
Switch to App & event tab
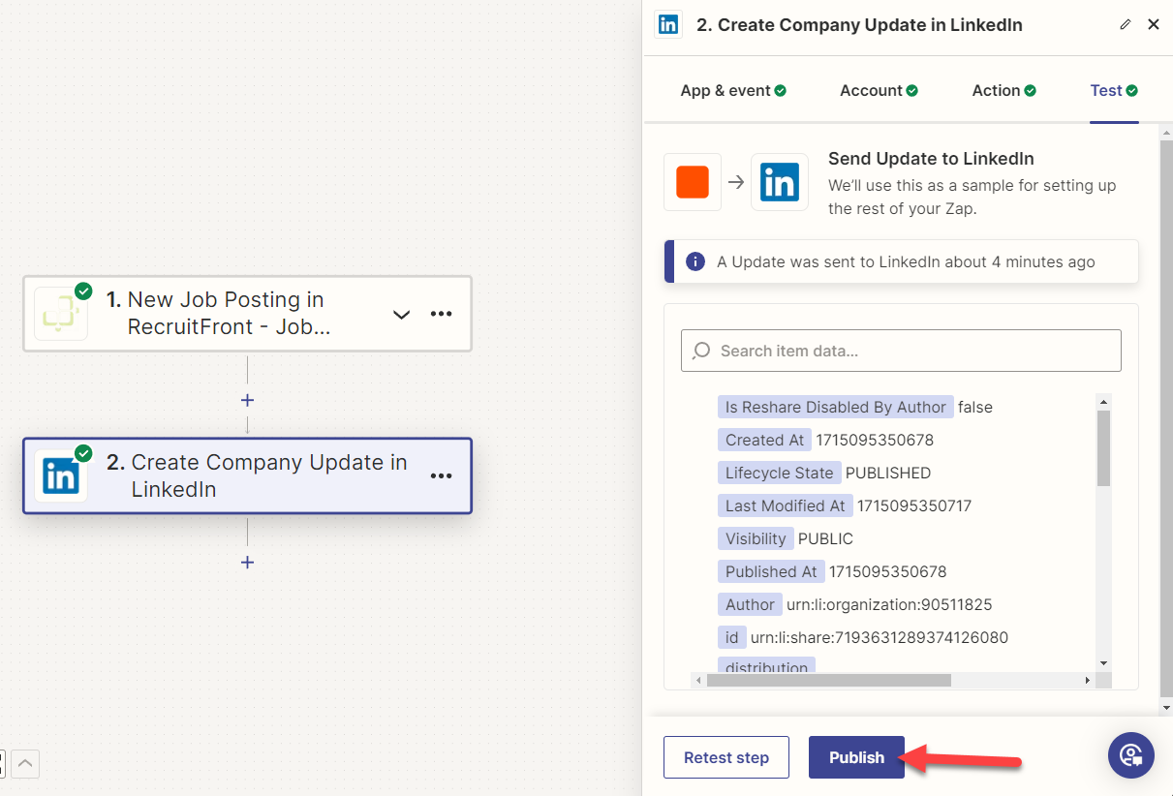coord(733,90)
